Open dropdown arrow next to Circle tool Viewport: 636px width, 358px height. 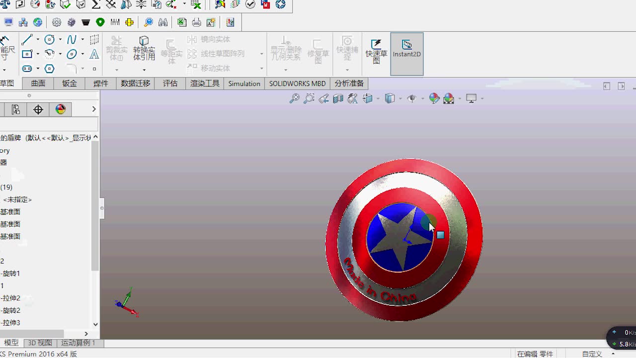coord(60,40)
